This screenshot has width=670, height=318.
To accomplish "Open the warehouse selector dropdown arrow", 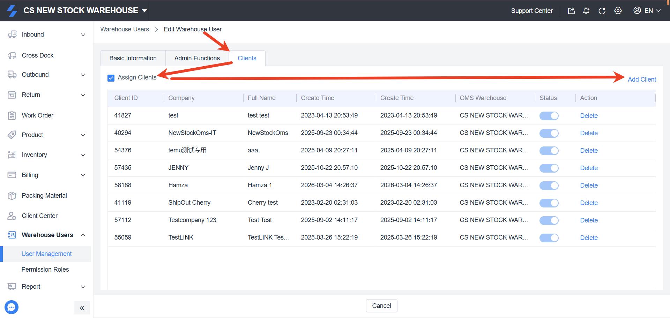I will (144, 11).
